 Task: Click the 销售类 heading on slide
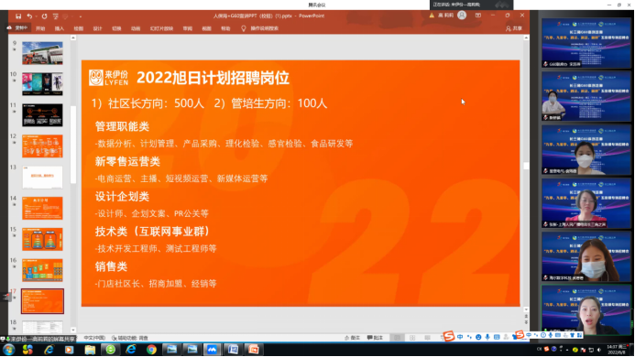coord(111,266)
